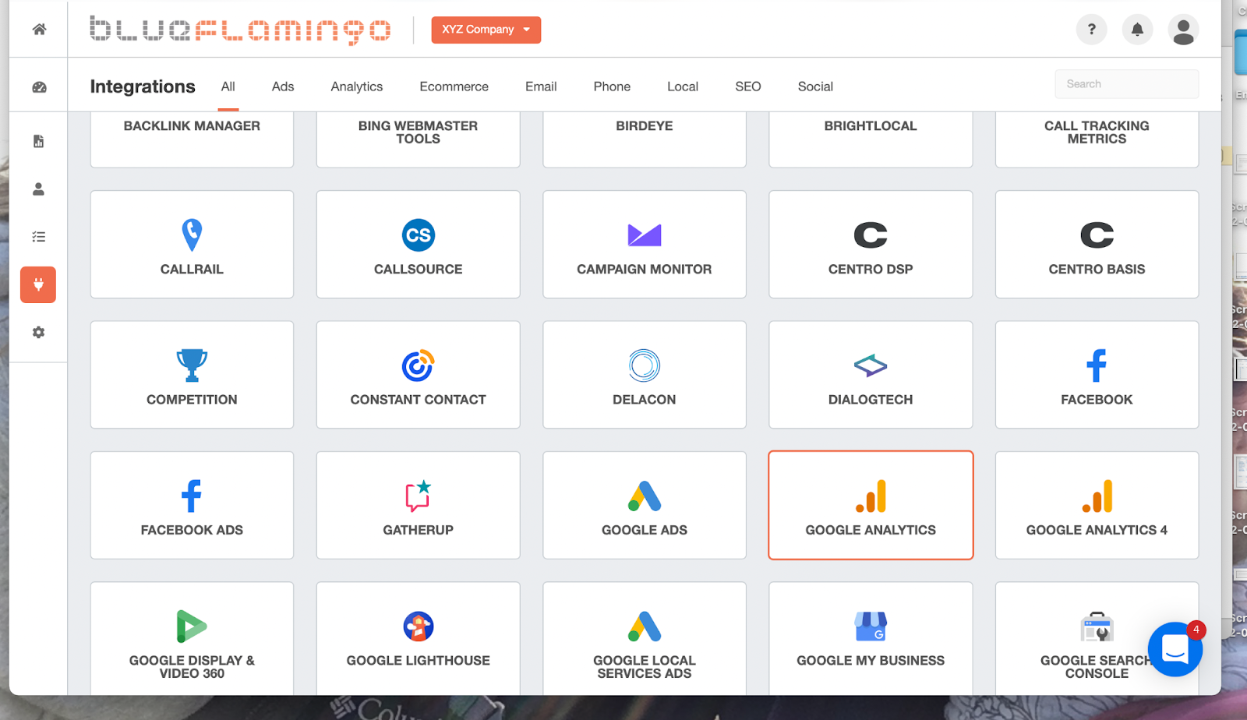The height and width of the screenshot is (720, 1247).
Task: Click the Integrations page heading
Action: 143,86
